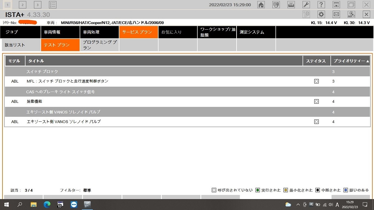Click the vehicle description MINI/R56/HAT/Cooper text
Screen dimensions: 374x210
point(112,23)
